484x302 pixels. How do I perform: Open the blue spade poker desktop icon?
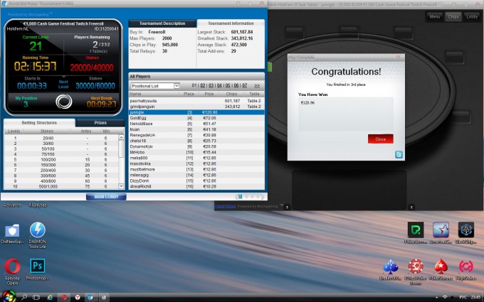(x=390, y=269)
